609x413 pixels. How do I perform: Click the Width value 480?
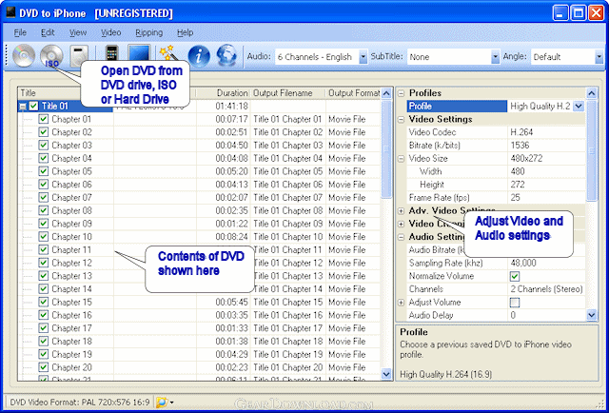pyautogui.click(x=518, y=171)
